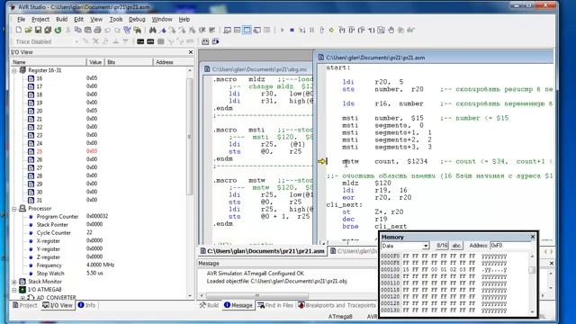The height and width of the screenshot is (324, 576).
Task: Click the Memory window vertical scrollbar thumb
Action: [532, 270]
